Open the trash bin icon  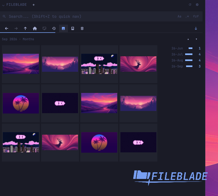pyautogui.click(x=82, y=28)
